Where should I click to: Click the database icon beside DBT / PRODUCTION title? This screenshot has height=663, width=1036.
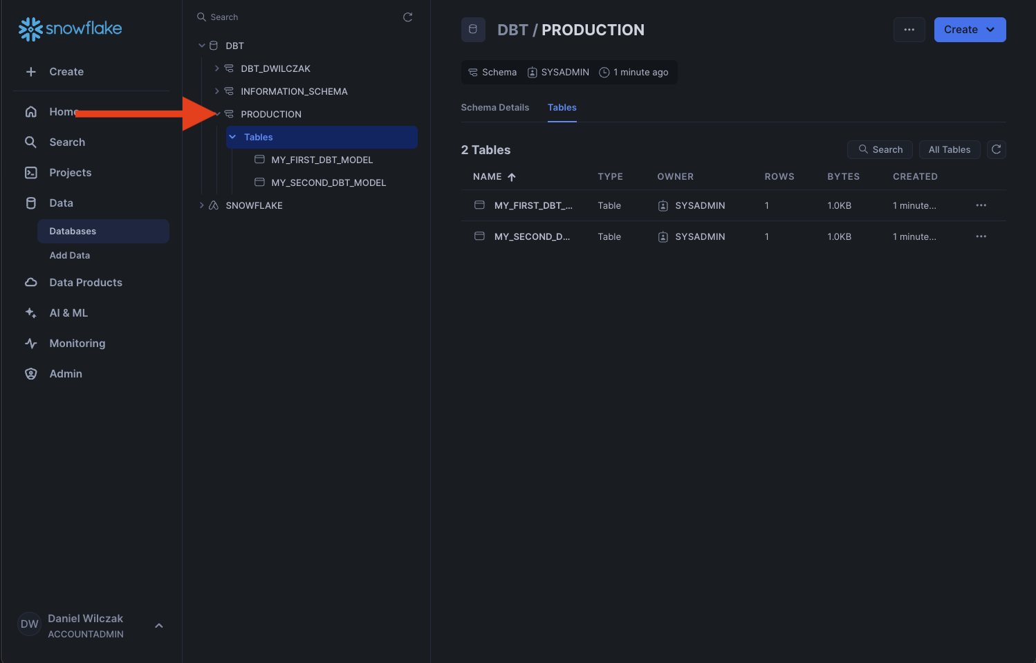(x=473, y=30)
